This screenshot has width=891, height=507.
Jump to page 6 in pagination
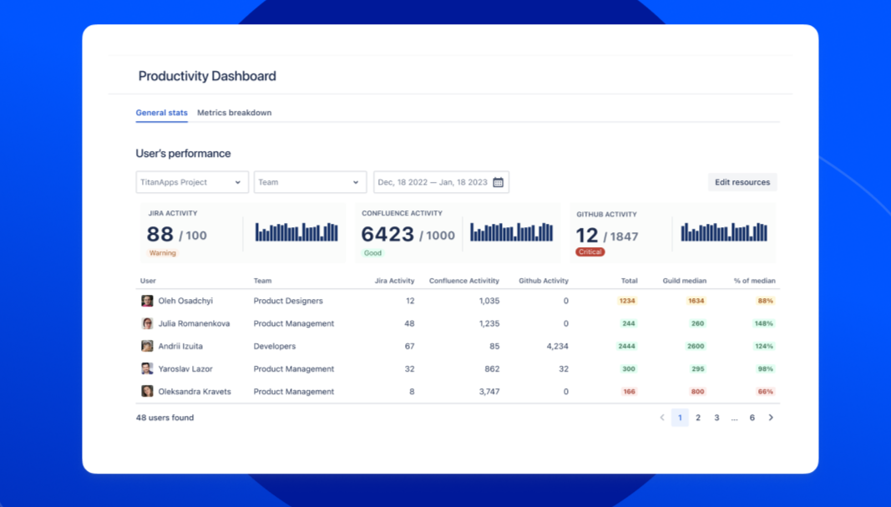click(x=752, y=418)
